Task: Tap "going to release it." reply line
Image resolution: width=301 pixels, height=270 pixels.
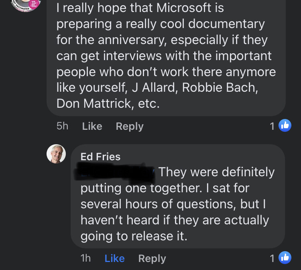Action: pos(134,236)
